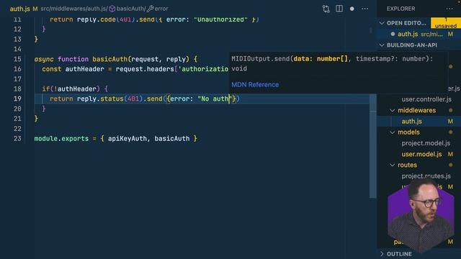Click the modified dot beside routes folder
This screenshot has width=461, height=259.
click(x=450, y=165)
